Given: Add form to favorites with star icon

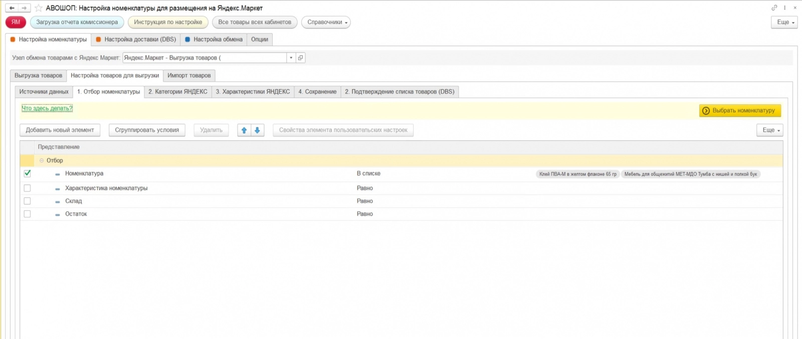Looking at the screenshot, I should (38, 8).
